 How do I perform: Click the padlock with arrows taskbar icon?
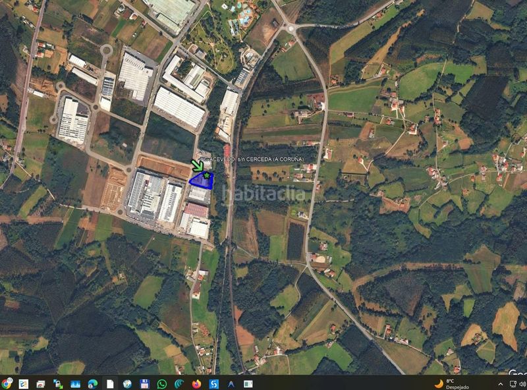[58, 383]
